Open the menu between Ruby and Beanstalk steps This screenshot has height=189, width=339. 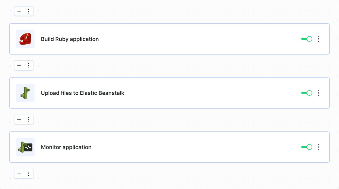click(x=29, y=65)
